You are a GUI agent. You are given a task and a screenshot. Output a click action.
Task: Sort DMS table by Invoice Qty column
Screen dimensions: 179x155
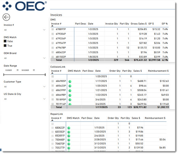111,24
